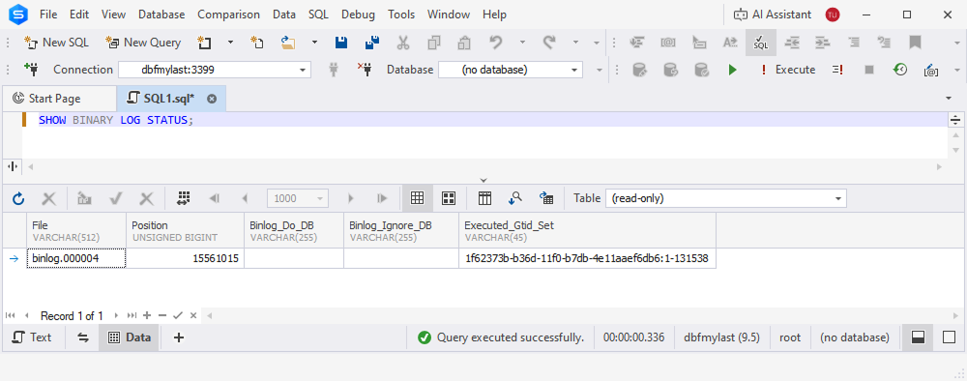Click the Executed_Gtid_Set column header

pos(587,230)
